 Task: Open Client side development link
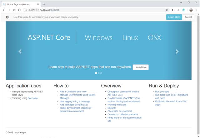[x=120, y=111]
